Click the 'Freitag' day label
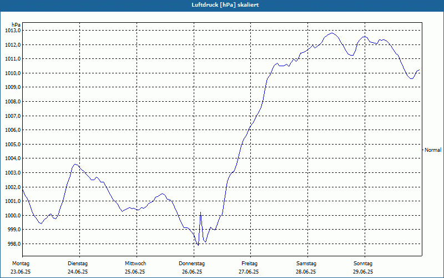 click(x=249, y=264)
